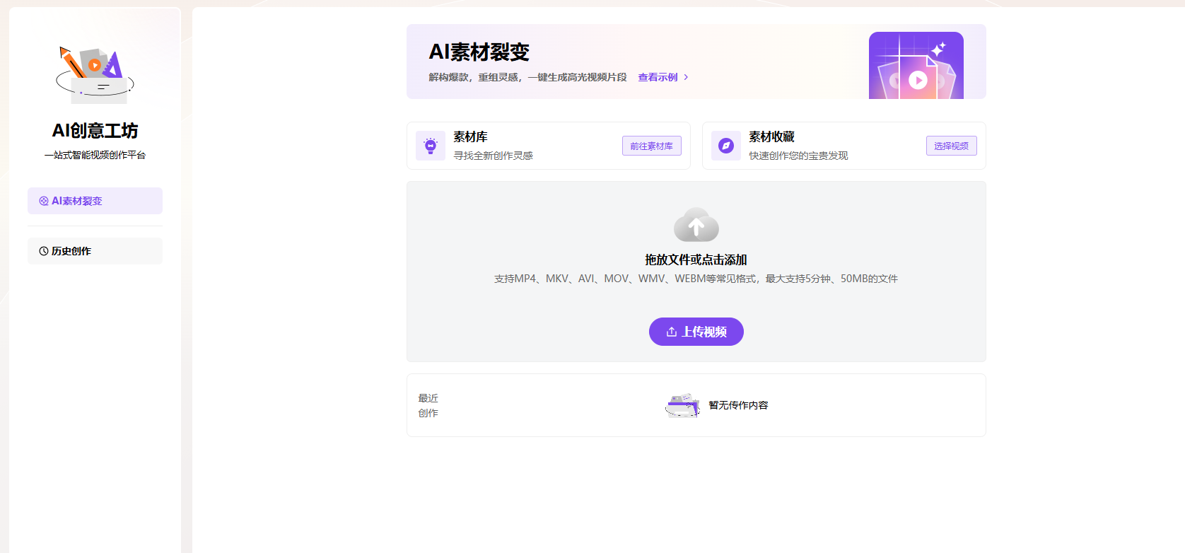Click the upload arrow icon inside 上传视频 button
Viewport: 1185px width, 553px height.
(672, 332)
